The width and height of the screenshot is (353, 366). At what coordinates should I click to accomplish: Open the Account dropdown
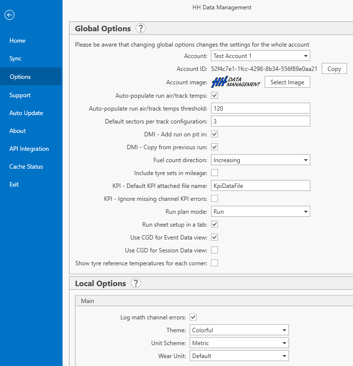260,56
